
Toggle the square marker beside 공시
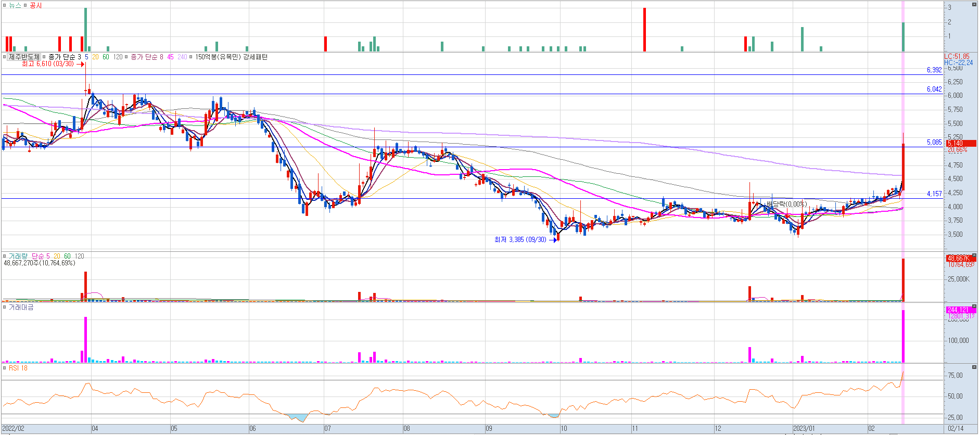coord(25,5)
